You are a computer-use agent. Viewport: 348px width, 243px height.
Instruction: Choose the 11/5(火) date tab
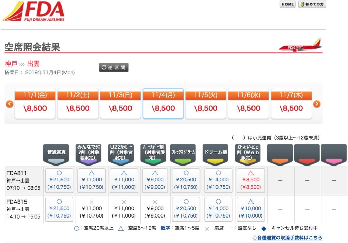[206, 104]
